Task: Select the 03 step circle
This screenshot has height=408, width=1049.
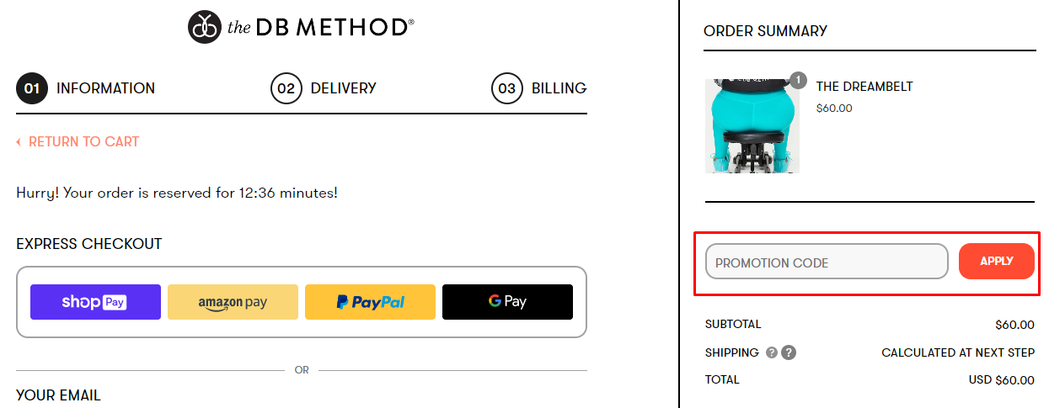Action: (507, 88)
